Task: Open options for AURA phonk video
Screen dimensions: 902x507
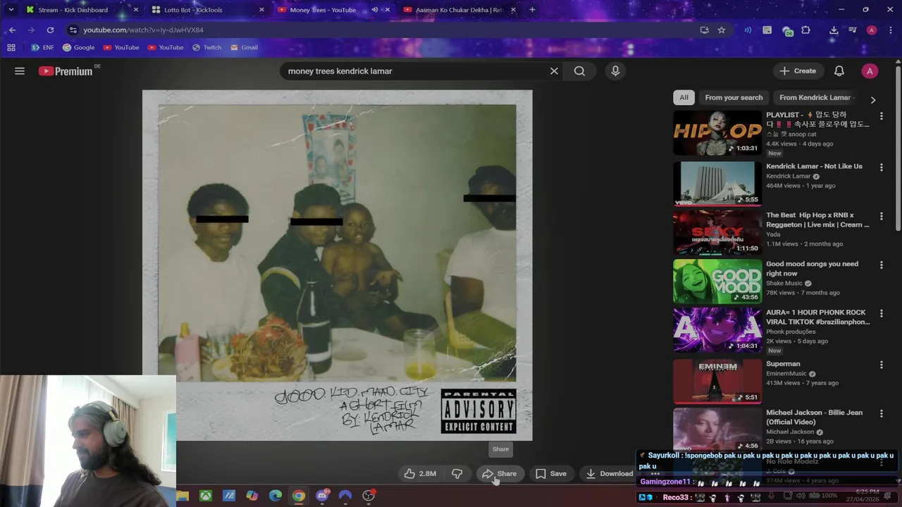Action: pyautogui.click(x=881, y=313)
